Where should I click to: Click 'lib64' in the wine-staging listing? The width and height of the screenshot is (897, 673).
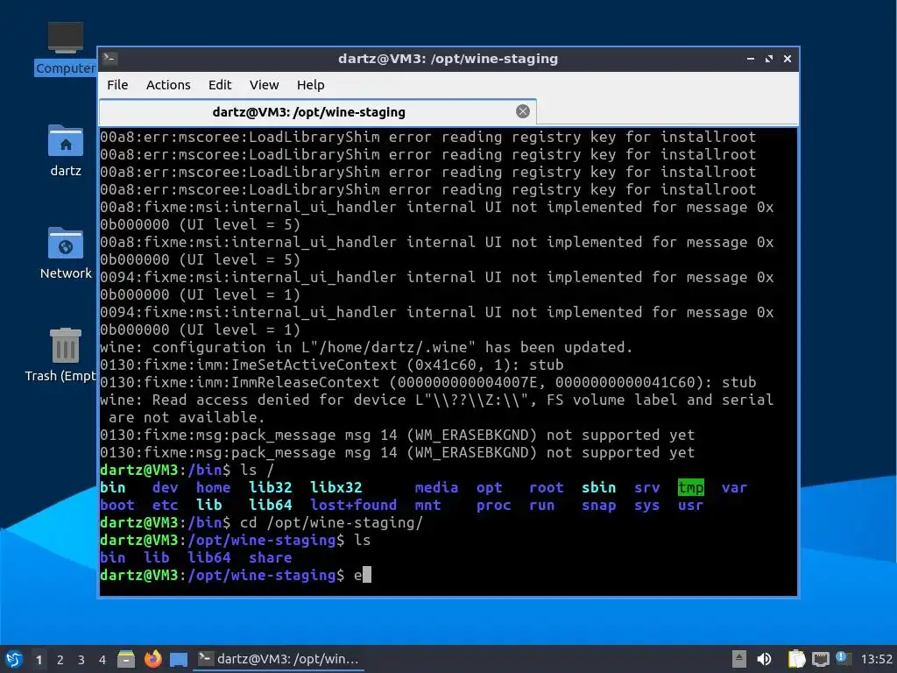[208, 558]
